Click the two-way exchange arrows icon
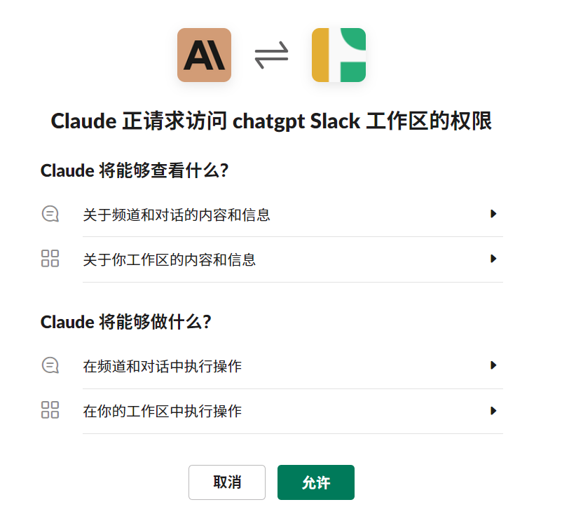Viewport: 562px width, 521px height. click(x=271, y=55)
